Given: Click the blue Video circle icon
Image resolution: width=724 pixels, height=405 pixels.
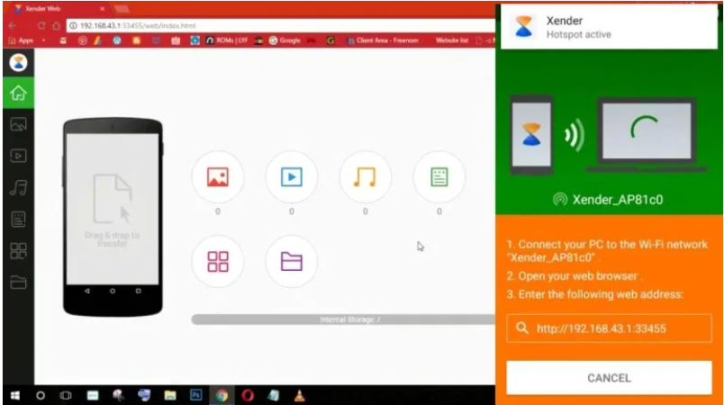Looking at the screenshot, I should [x=291, y=177].
